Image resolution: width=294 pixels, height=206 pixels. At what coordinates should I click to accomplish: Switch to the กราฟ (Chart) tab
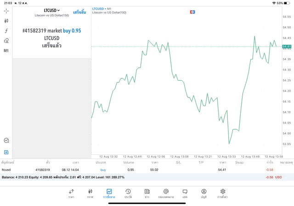(90, 194)
